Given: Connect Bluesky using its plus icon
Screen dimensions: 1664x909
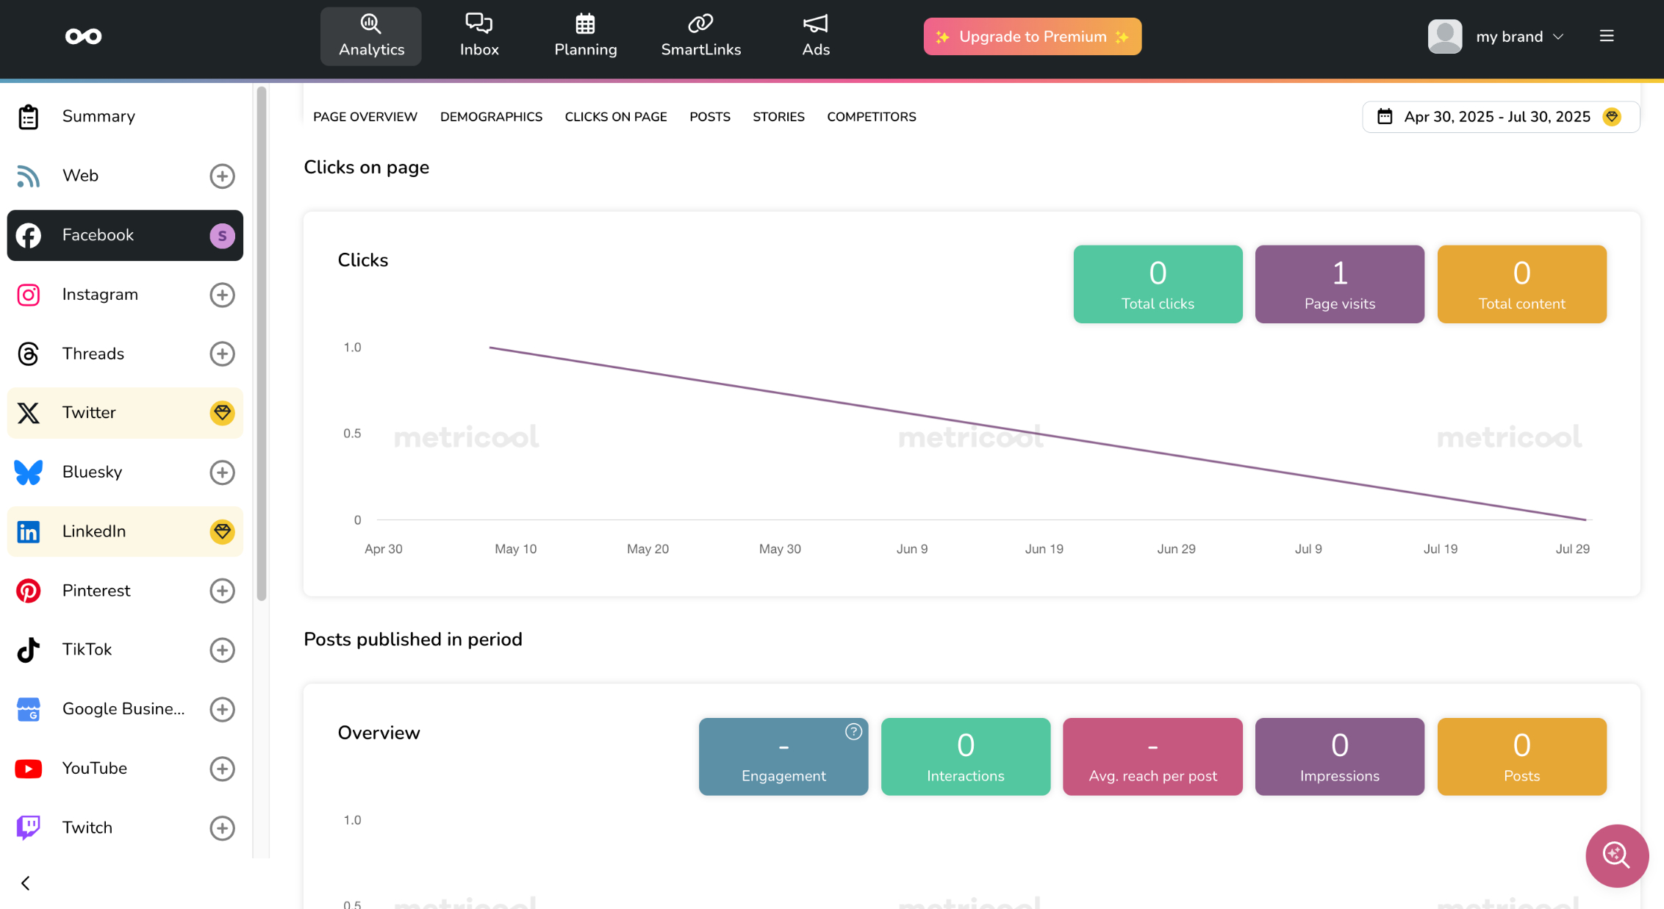Looking at the screenshot, I should coord(222,473).
